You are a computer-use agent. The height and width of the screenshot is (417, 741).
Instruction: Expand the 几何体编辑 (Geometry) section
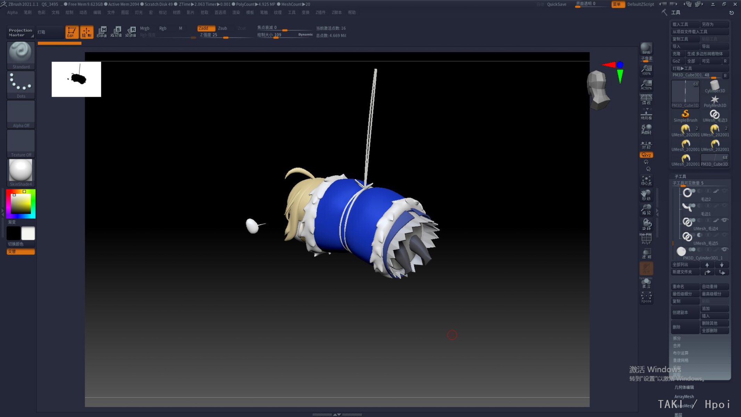point(684,387)
